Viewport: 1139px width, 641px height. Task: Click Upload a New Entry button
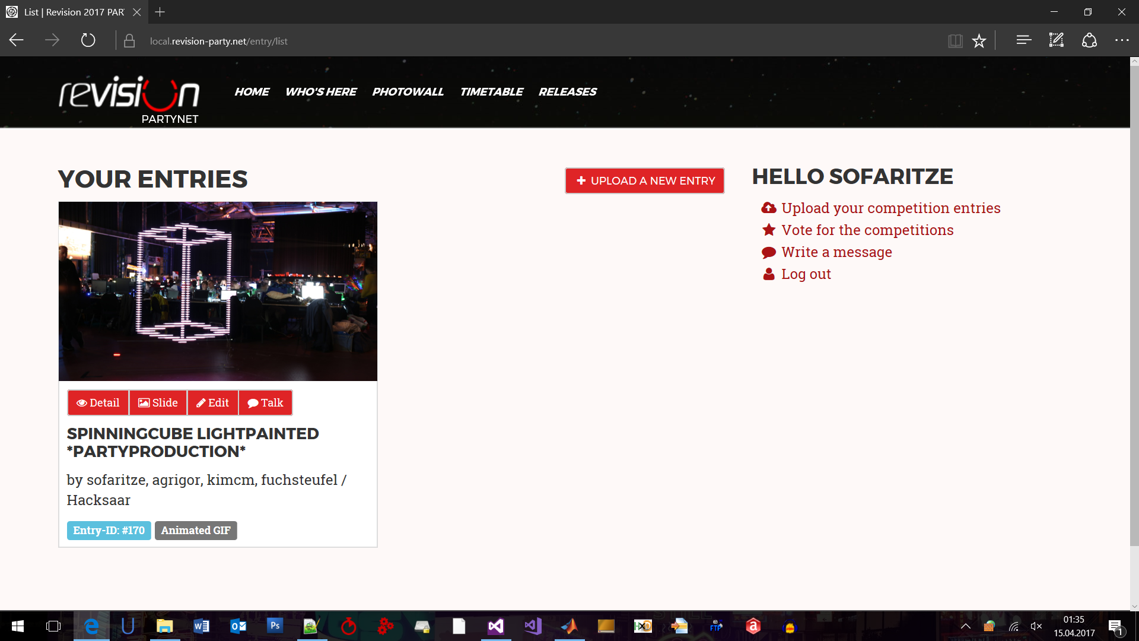point(644,180)
